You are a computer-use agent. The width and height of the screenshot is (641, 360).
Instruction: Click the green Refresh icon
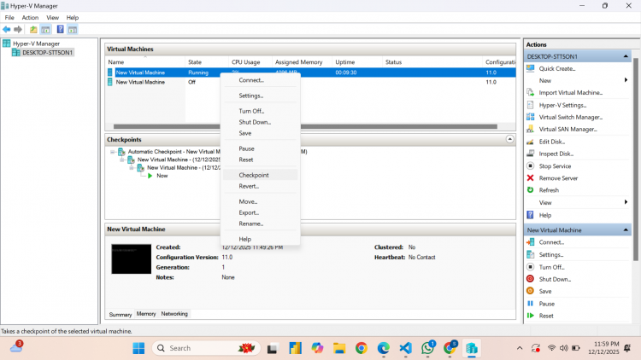[x=530, y=189]
